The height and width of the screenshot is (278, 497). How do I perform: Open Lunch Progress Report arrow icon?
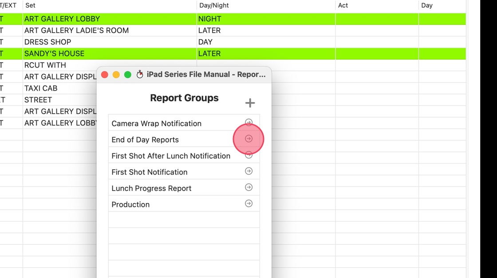coord(249,187)
